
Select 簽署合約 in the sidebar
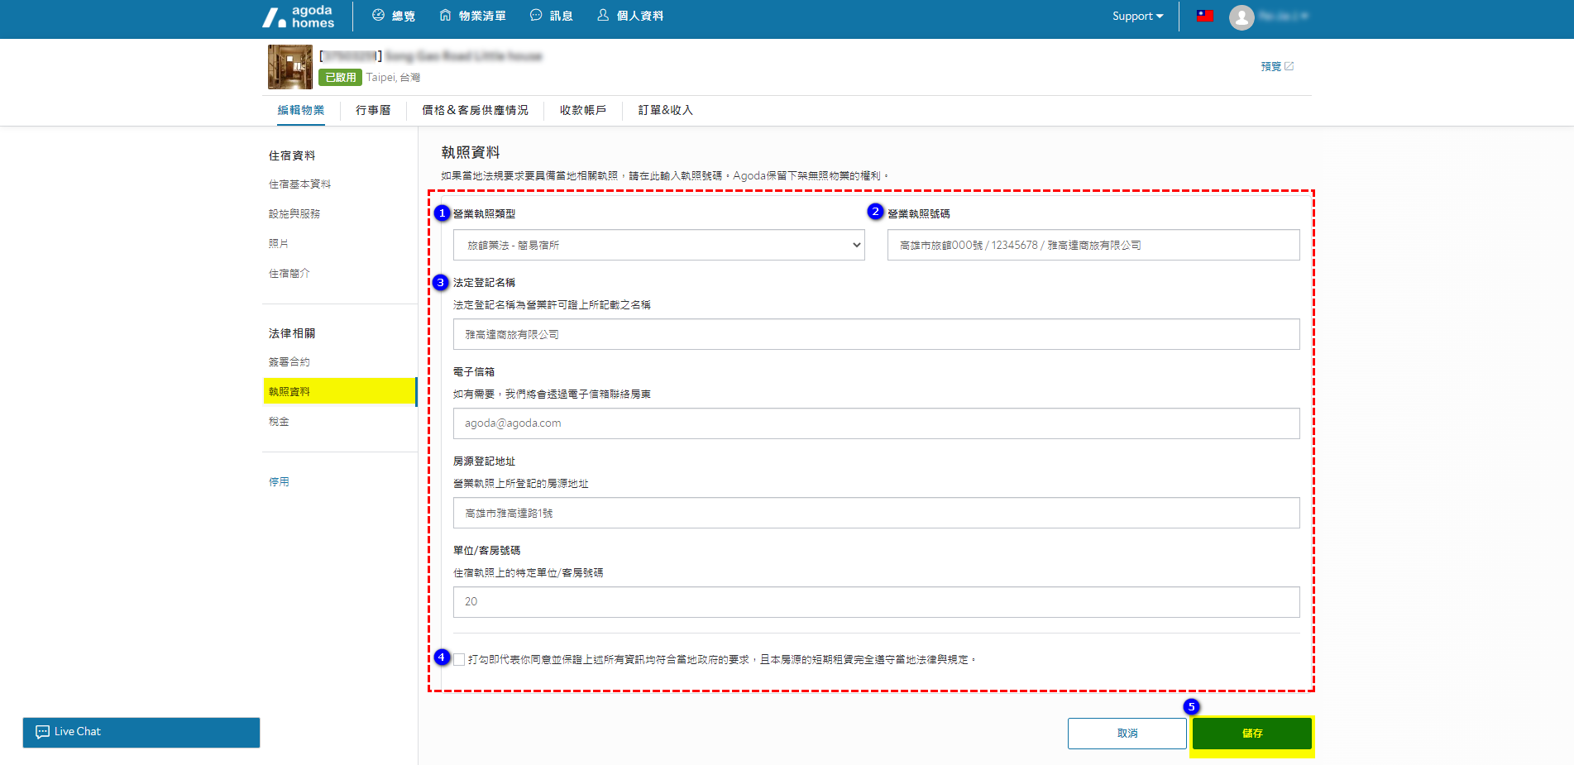coord(289,362)
